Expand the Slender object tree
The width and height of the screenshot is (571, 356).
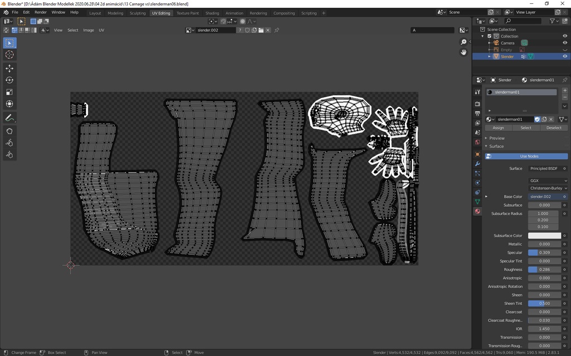pyautogui.click(x=490, y=56)
